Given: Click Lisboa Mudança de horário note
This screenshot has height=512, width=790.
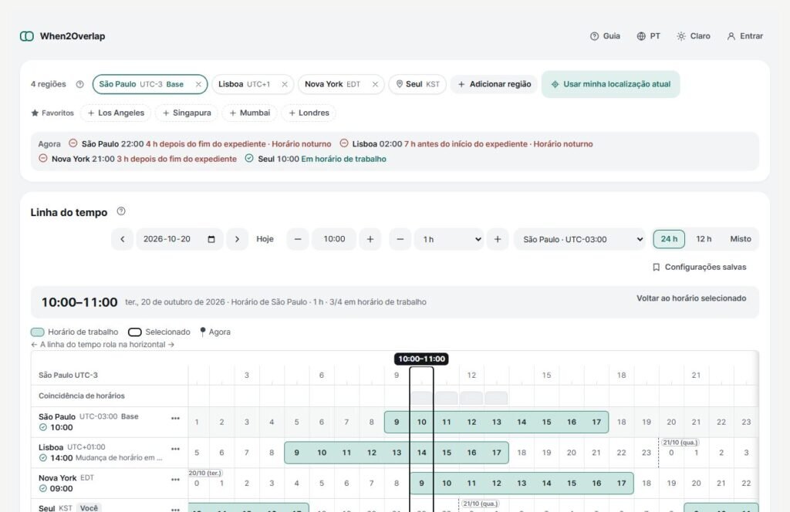Looking at the screenshot, I should point(119,458).
